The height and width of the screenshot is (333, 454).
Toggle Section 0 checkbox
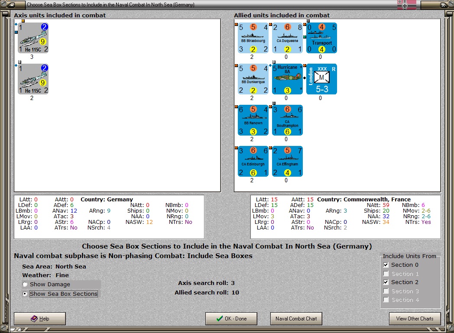pos(386,265)
